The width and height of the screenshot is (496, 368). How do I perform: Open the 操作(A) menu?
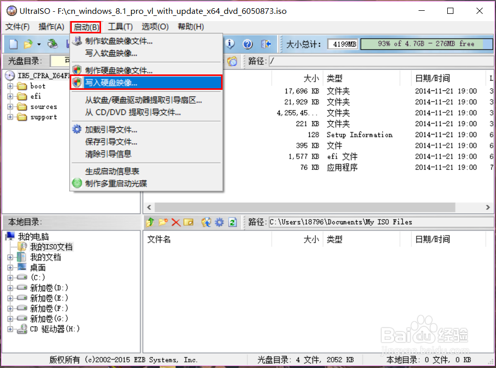coord(51,27)
